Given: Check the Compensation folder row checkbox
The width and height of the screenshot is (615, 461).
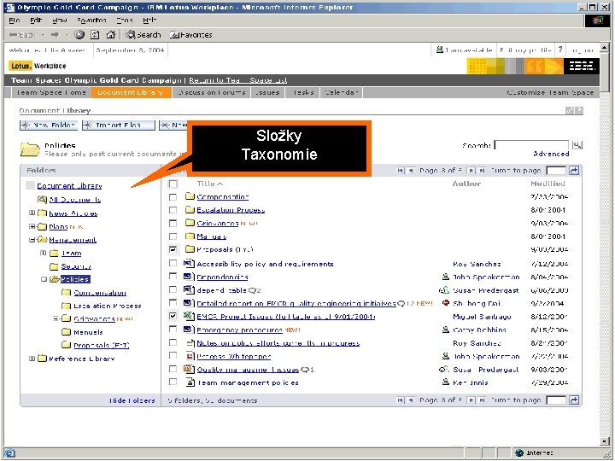Looking at the screenshot, I should (173, 197).
